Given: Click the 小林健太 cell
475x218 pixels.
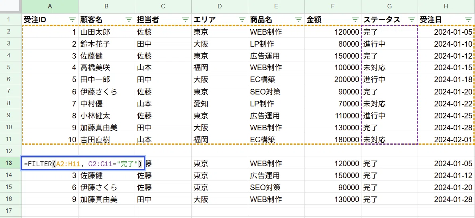Looking at the screenshot, I should pyautogui.click(x=107, y=116).
